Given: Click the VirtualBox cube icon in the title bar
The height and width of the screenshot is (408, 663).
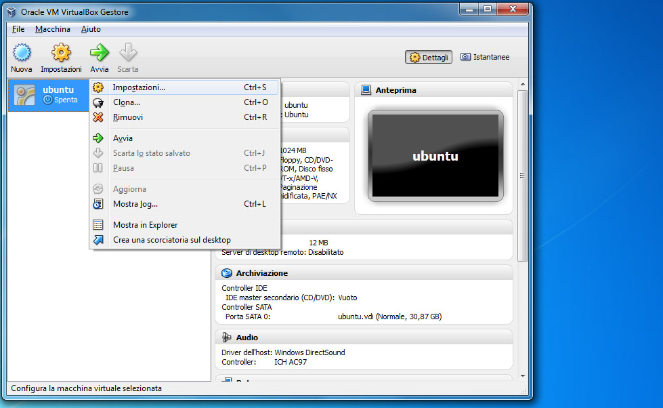Looking at the screenshot, I should (x=12, y=12).
